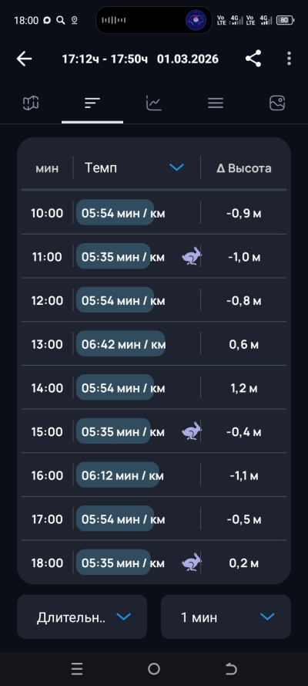
Task: Open the 1 мин interval dropdown
Action: (226, 617)
